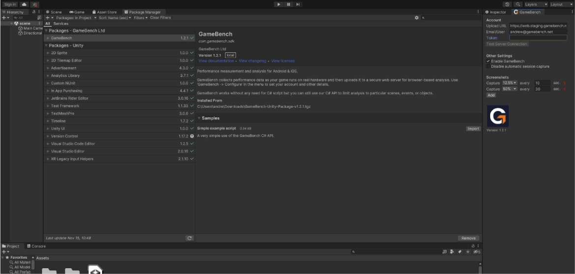Viewport: 575px width, 274px height.
Task: Open the 12.5% capture size dropdown
Action: pyautogui.click(x=509, y=83)
